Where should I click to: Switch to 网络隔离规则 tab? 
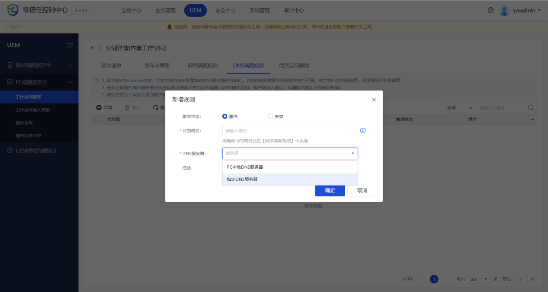(202, 66)
